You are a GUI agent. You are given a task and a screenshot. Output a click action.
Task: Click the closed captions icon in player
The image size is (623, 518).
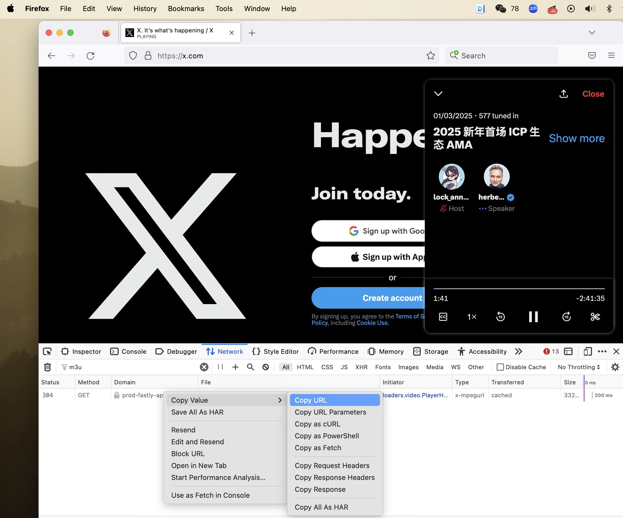click(443, 317)
